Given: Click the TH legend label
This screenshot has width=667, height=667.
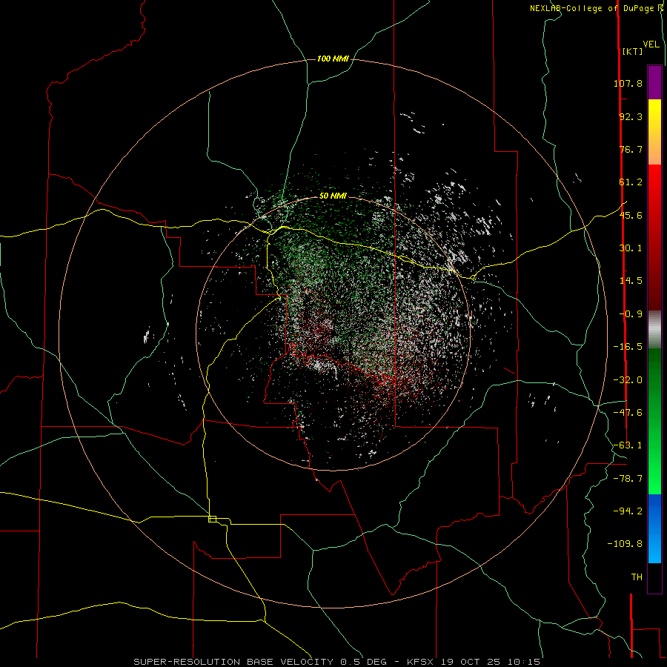Looking at the screenshot, I should point(637,577).
